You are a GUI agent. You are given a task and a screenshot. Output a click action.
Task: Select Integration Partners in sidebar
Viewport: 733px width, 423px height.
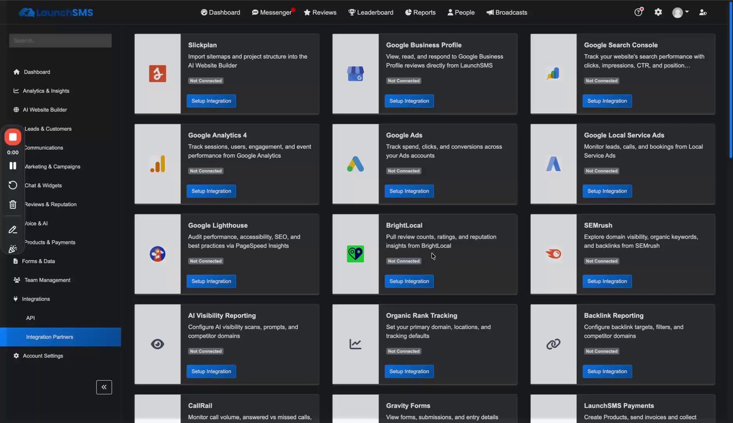[x=60, y=337]
